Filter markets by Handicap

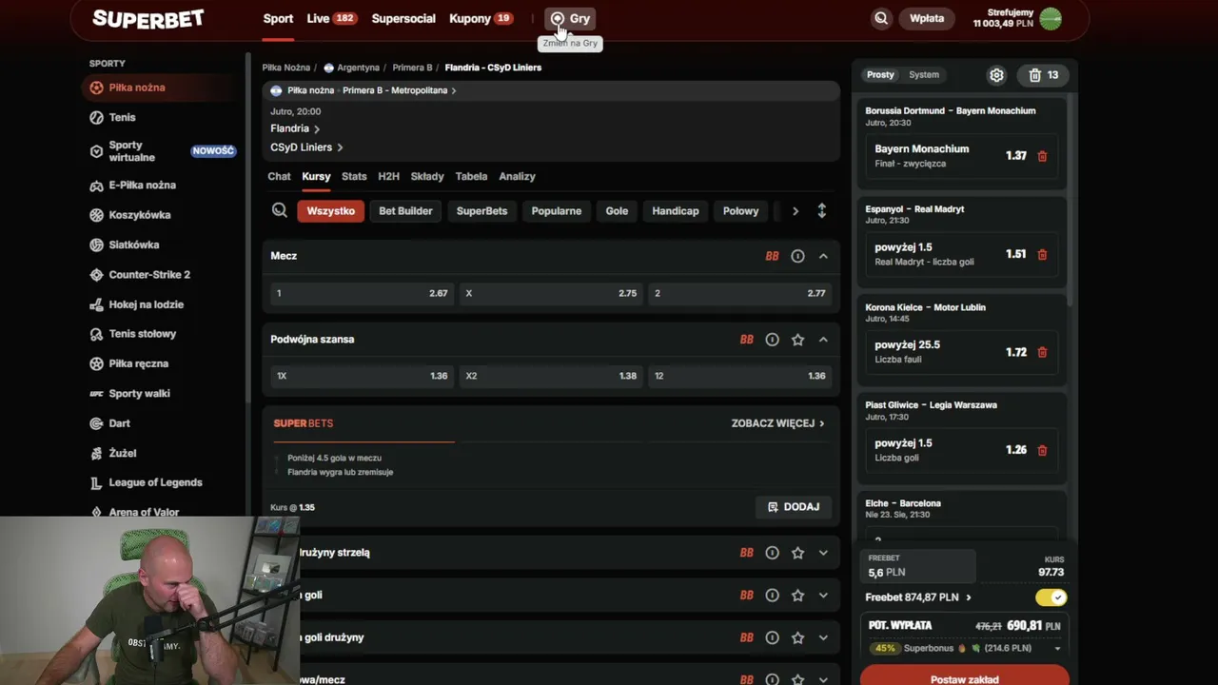click(676, 210)
